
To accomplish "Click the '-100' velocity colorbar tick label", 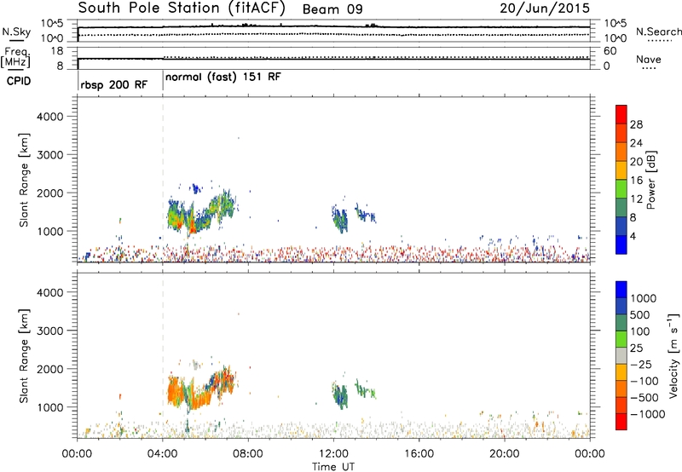I will pyautogui.click(x=644, y=381).
